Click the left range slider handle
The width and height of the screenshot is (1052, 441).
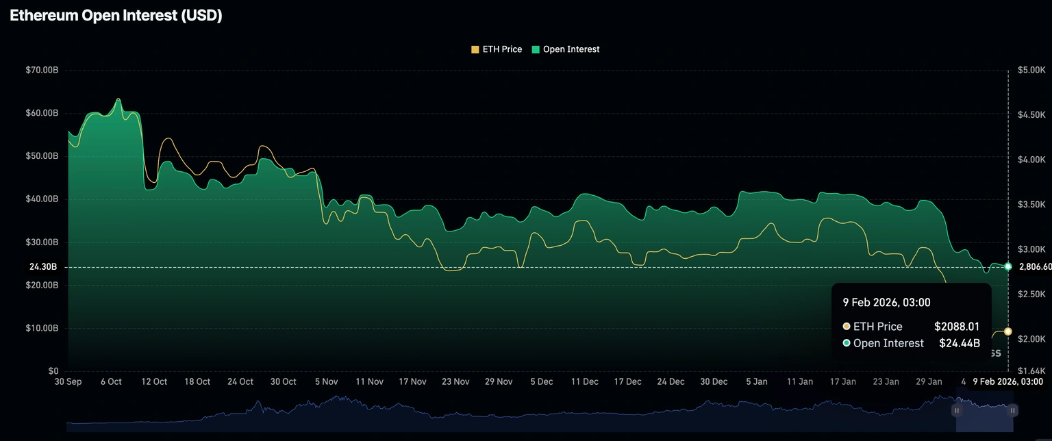[957, 410]
